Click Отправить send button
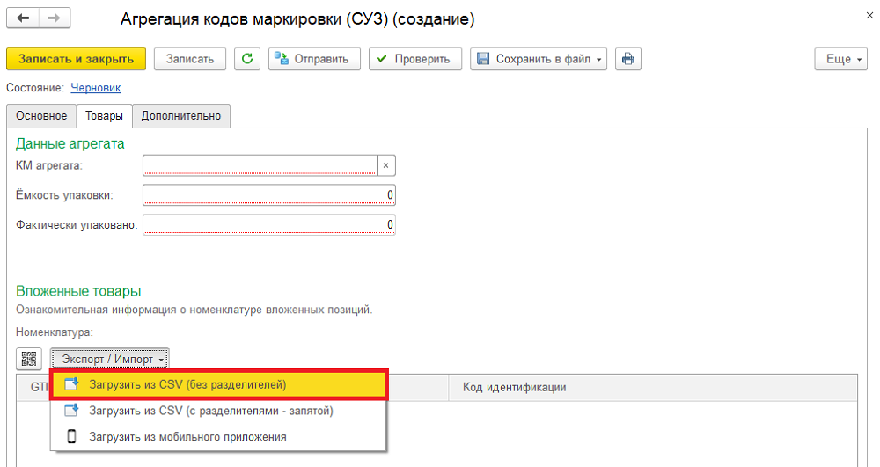Viewport: 880px width, 467px height. [x=314, y=59]
